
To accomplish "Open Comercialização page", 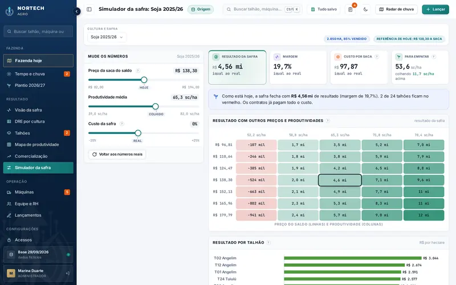I will point(38,156).
